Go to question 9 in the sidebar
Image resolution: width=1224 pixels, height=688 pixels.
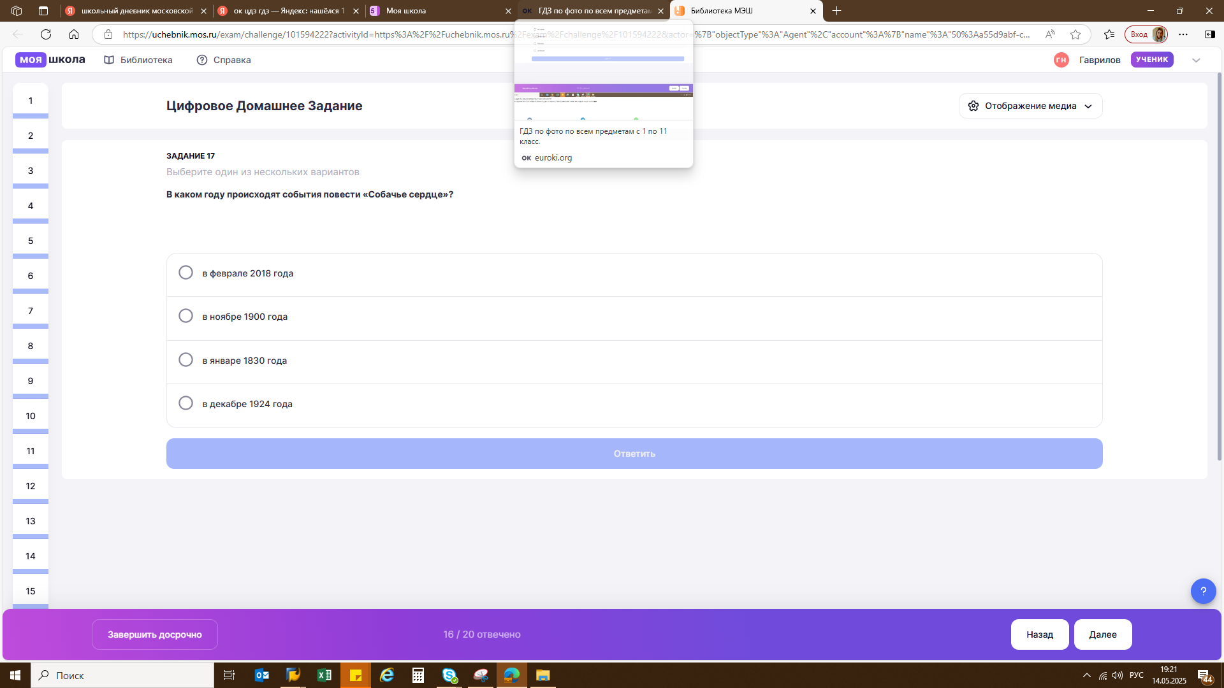tap(31, 381)
